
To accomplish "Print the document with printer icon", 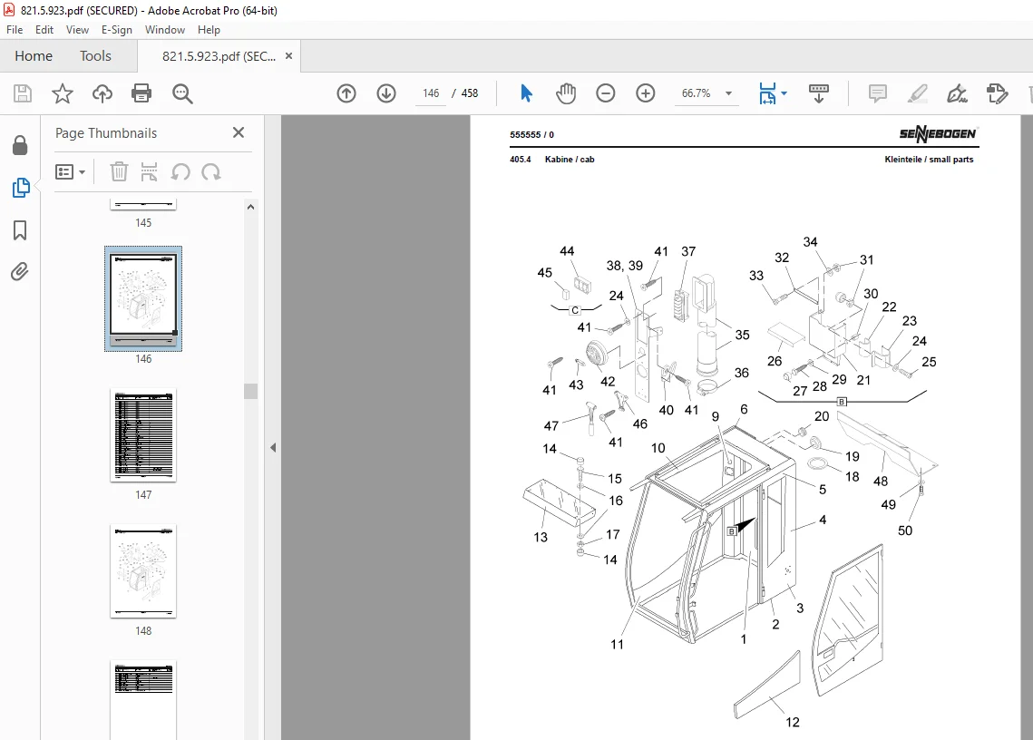I will click(141, 93).
